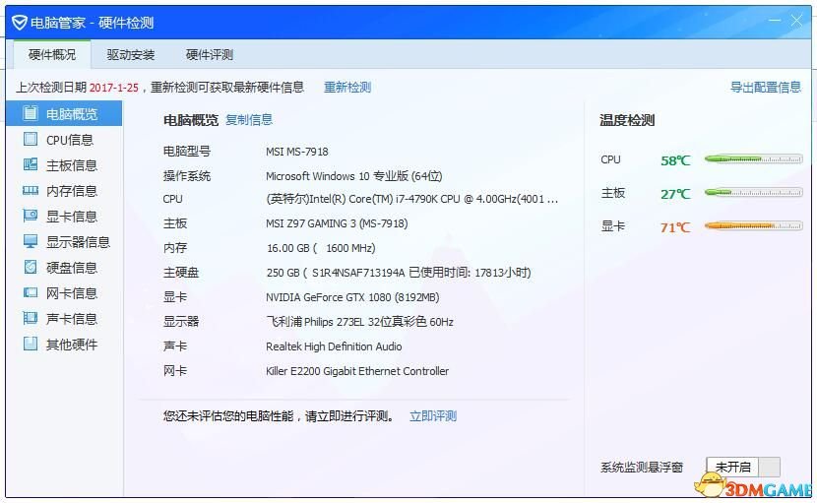Click the 电脑型号 label
817x503 pixels.
coord(187,152)
